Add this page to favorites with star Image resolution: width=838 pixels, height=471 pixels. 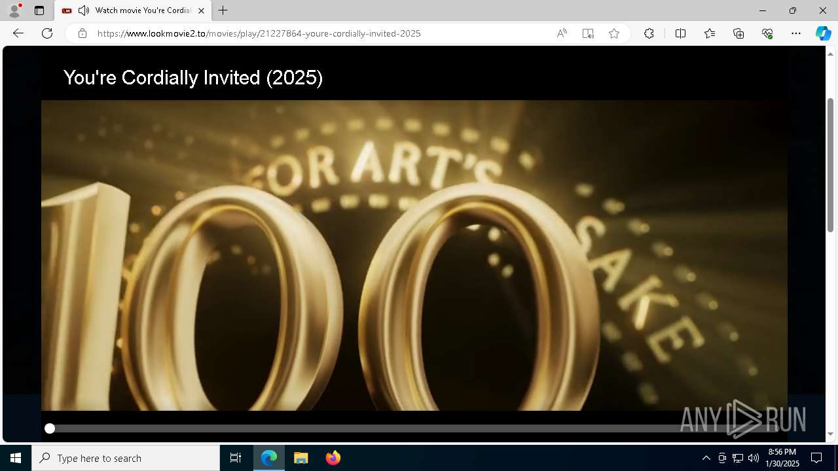tap(614, 33)
